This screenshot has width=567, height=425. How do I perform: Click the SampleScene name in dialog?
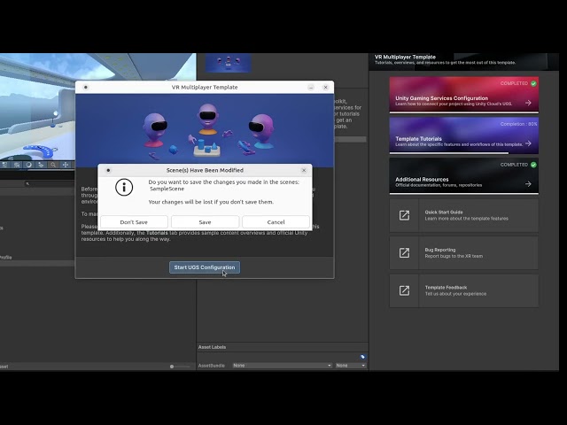(167, 189)
